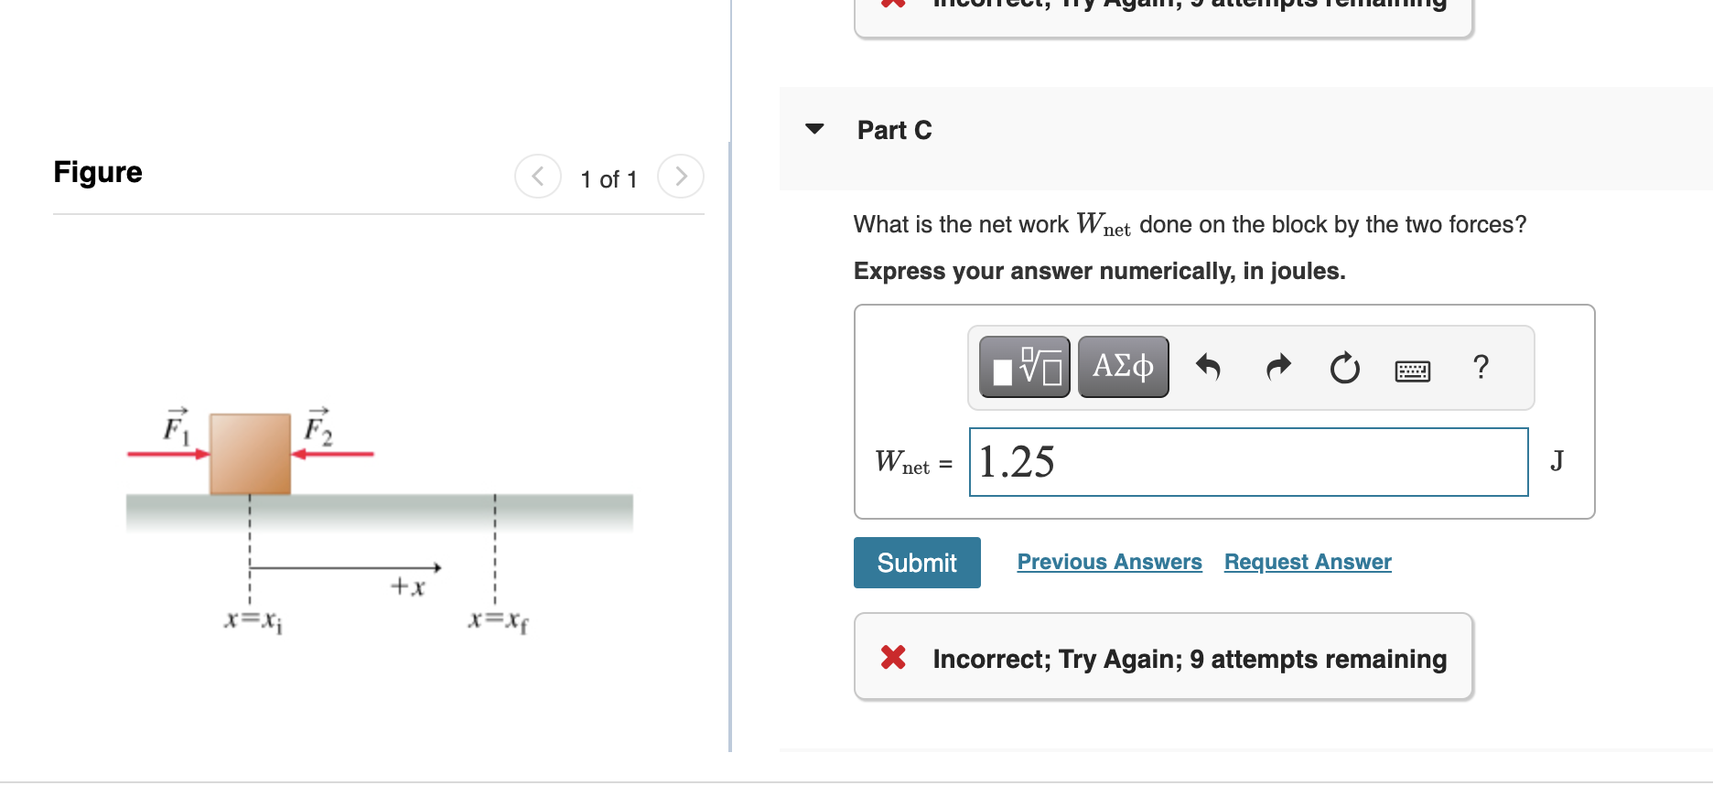Click the next figure navigation arrow

(x=680, y=176)
